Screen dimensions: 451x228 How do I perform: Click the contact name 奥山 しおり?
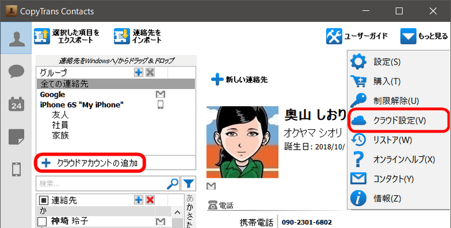click(315, 115)
